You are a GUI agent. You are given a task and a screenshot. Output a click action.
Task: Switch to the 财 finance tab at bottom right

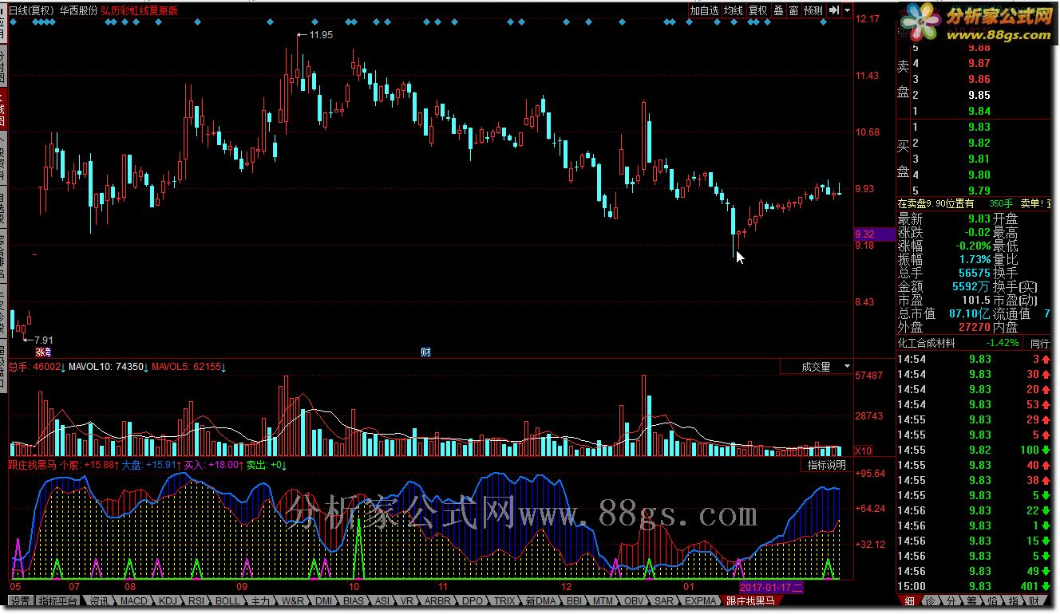[x=1034, y=601]
